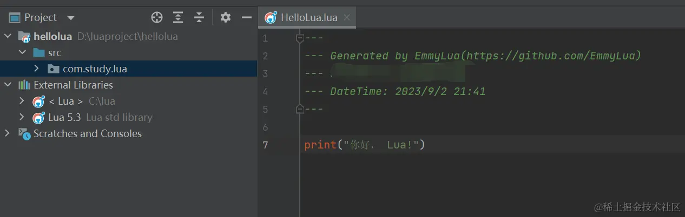The height and width of the screenshot is (217, 685).
Task: Click the Lua file icon on tab
Action: click(x=271, y=17)
